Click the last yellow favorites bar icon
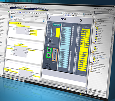115x101 pixels. click(x=20, y=24)
